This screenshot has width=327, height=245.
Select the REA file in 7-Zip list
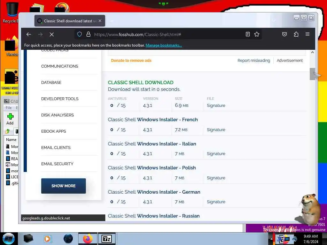click(x=12, y=159)
